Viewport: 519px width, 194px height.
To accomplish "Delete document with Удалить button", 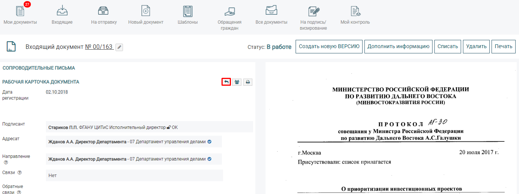I will pos(476,47).
